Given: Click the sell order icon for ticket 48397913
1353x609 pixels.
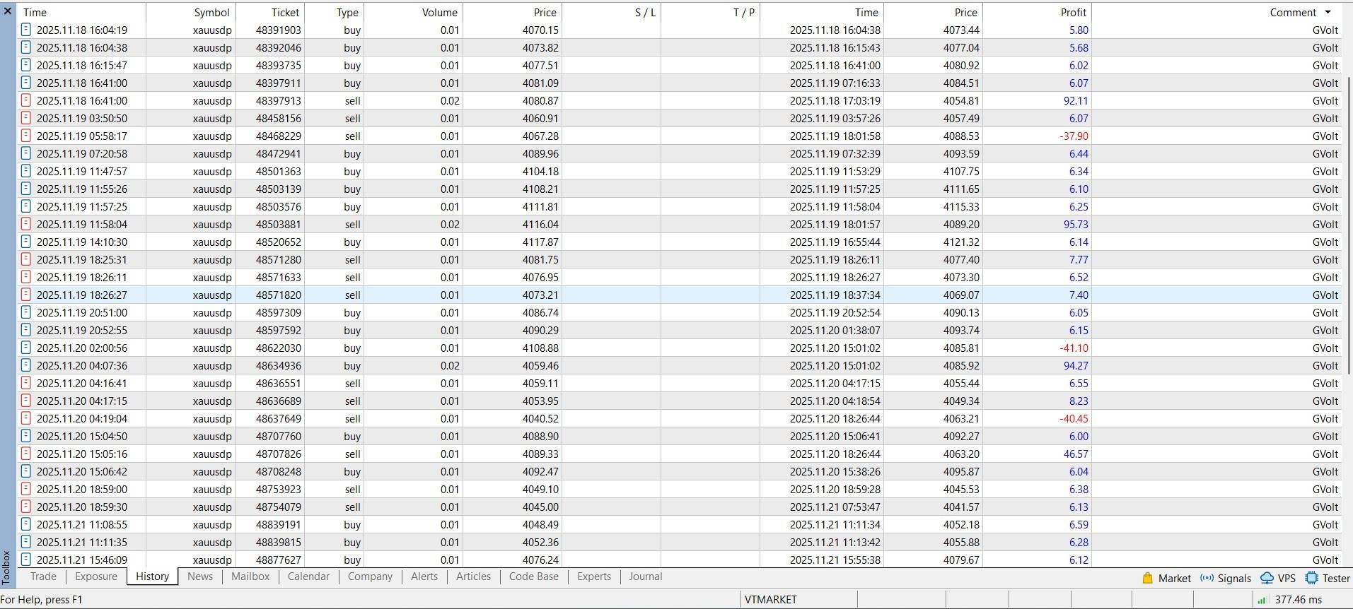Looking at the screenshot, I should tap(26, 100).
